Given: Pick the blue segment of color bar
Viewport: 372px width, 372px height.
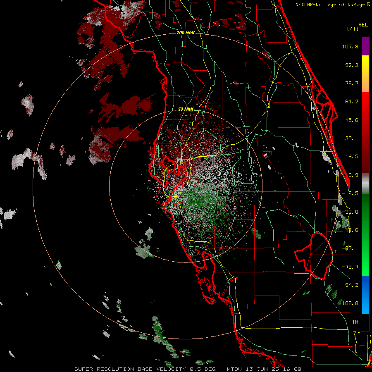Looking at the screenshot, I should (365, 295).
